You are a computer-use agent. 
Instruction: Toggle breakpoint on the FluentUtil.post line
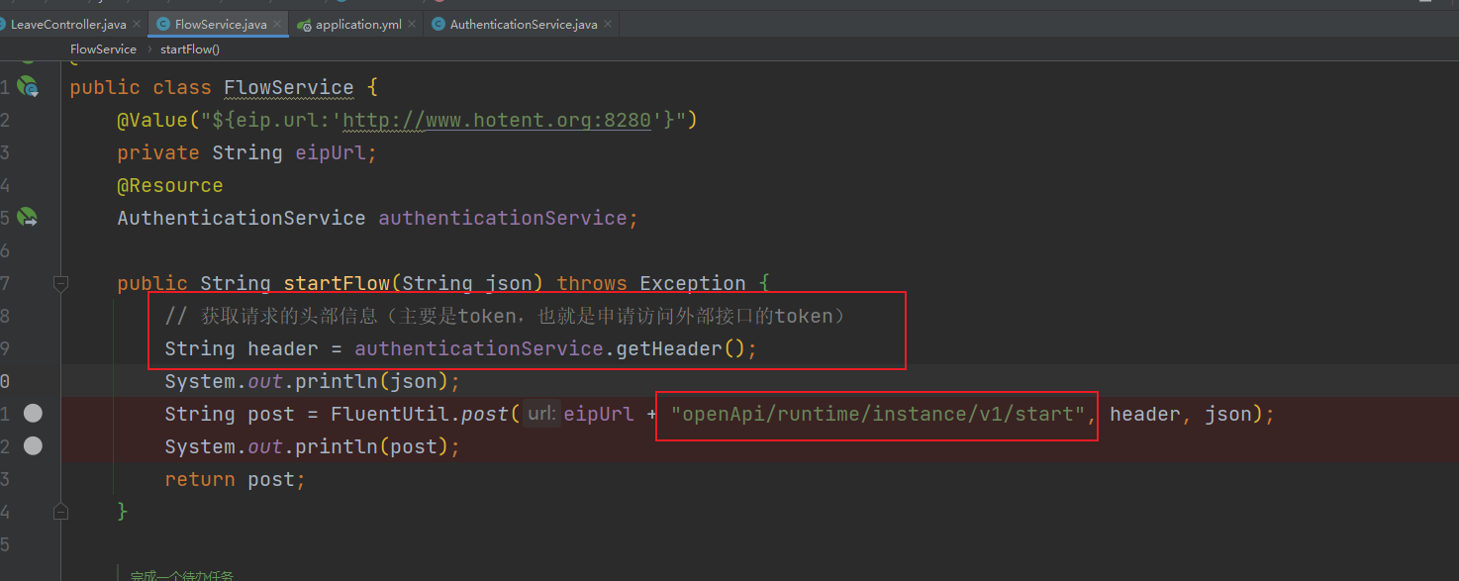33,414
